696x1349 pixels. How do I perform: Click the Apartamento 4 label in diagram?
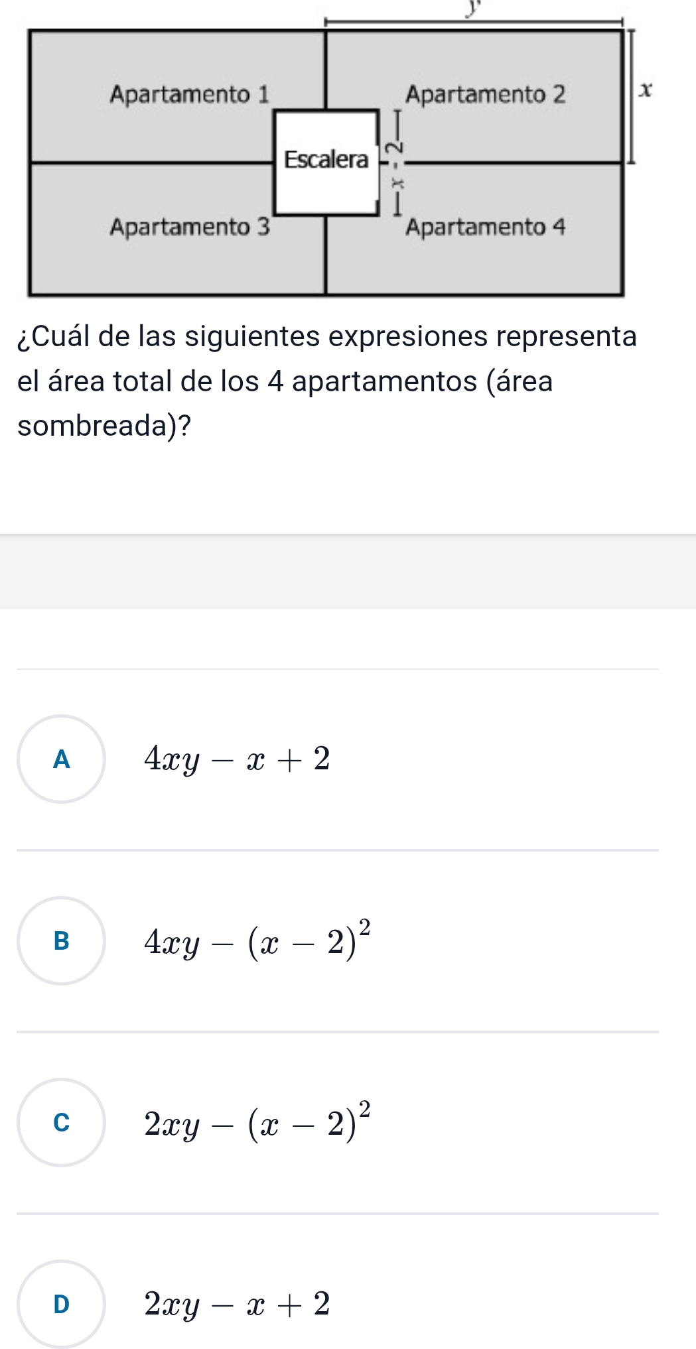click(485, 227)
